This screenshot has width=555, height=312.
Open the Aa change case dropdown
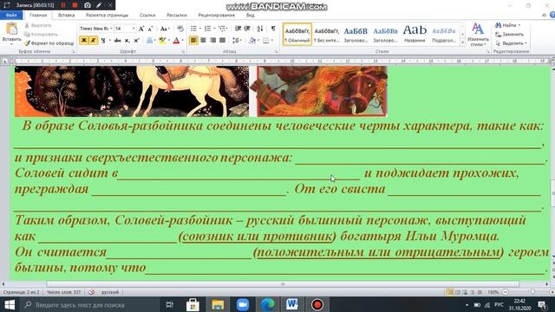point(165,29)
